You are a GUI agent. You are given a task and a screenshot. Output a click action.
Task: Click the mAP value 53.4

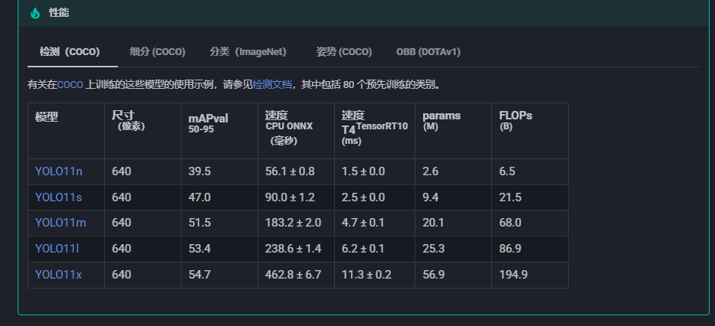pyautogui.click(x=199, y=249)
